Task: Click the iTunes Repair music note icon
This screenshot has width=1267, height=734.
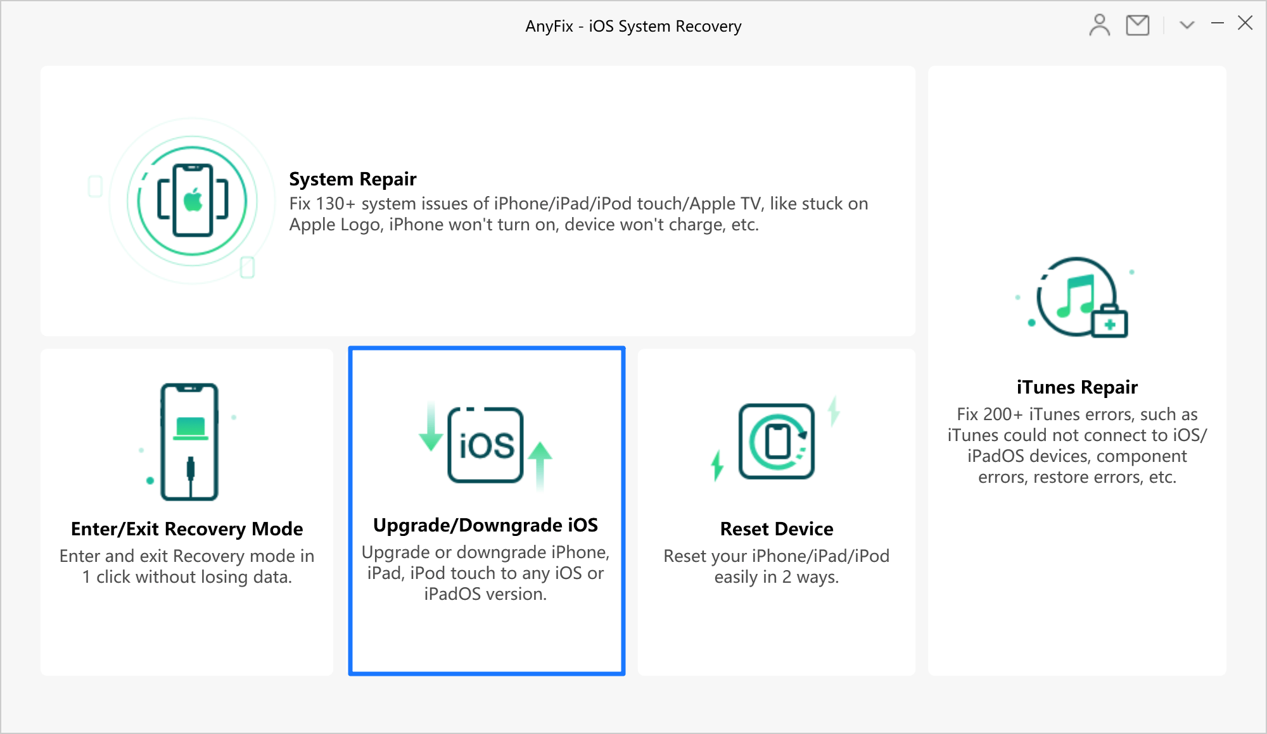Action: tap(1078, 297)
